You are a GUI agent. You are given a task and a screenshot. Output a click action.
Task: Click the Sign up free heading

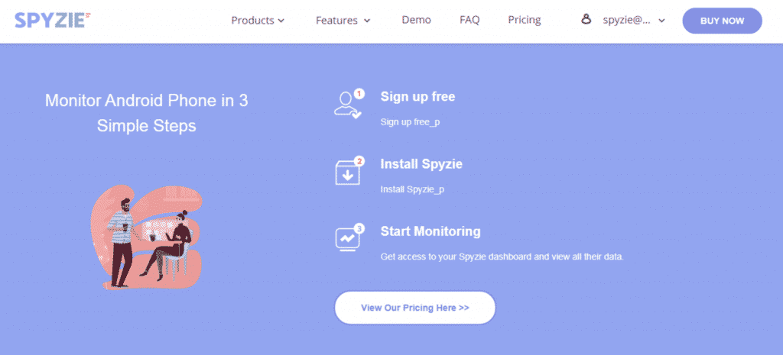417,96
